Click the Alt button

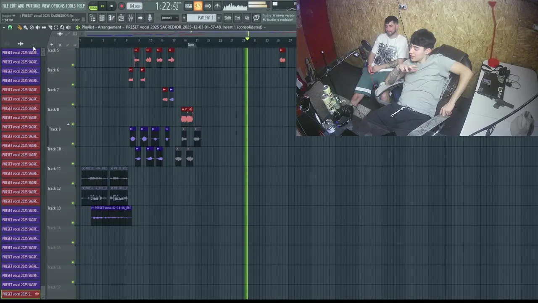point(247,18)
